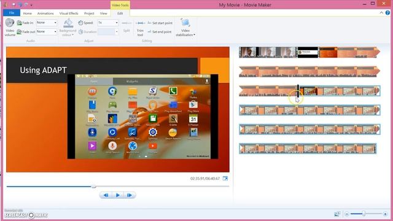Click Set end point
393x221 pixels.
coord(160,32)
